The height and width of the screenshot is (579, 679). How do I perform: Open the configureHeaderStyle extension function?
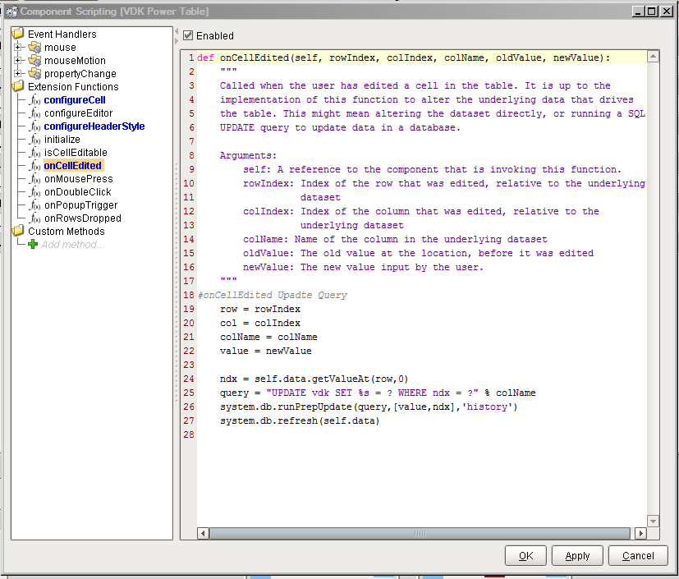(94, 126)
